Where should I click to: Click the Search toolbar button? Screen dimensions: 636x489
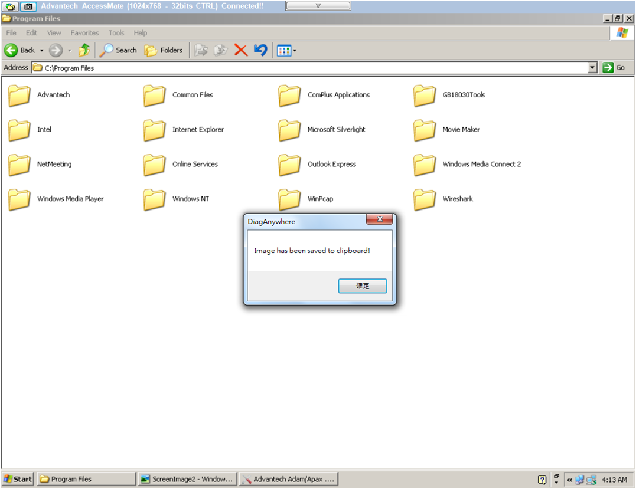pos(119,50)
